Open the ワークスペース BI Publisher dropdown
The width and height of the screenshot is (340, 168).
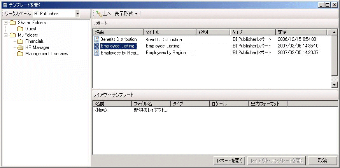(77, 14)
